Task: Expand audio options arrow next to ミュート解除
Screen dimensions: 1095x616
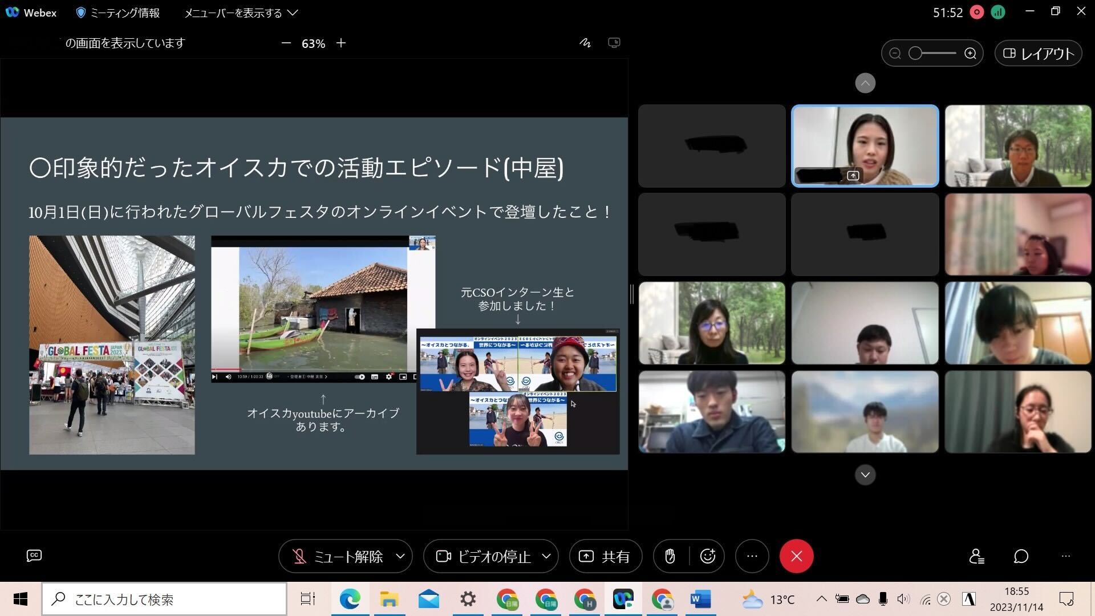Action: click(400, 556)
